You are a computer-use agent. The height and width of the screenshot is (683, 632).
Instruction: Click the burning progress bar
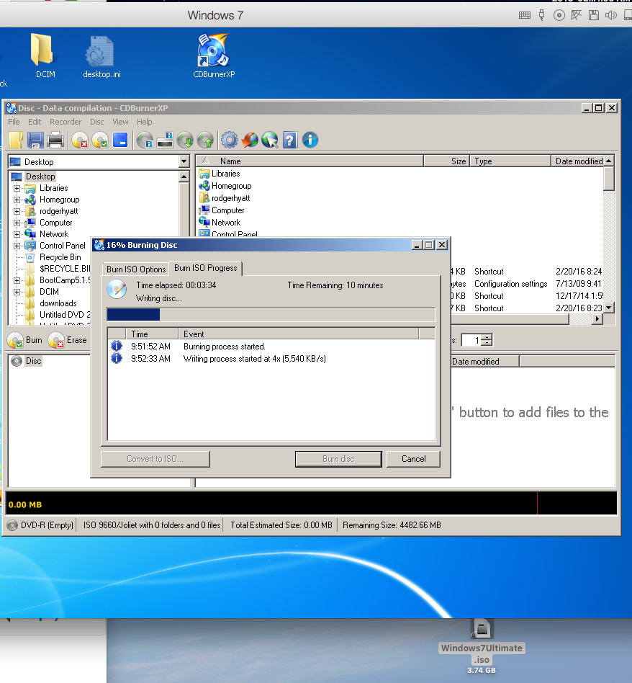point(271,314)
